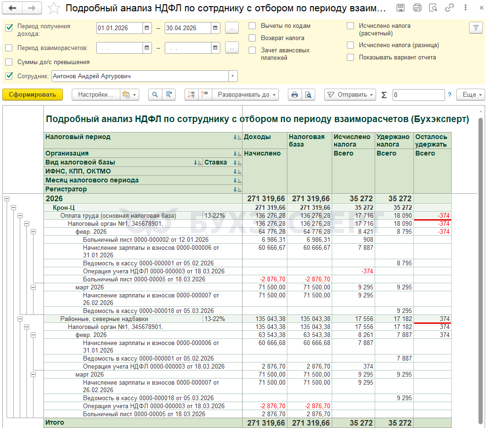The height and width of the screenshot is (428, 487).
Task: Click the find magnifier icon in toolbar
Action: point(155,95)
